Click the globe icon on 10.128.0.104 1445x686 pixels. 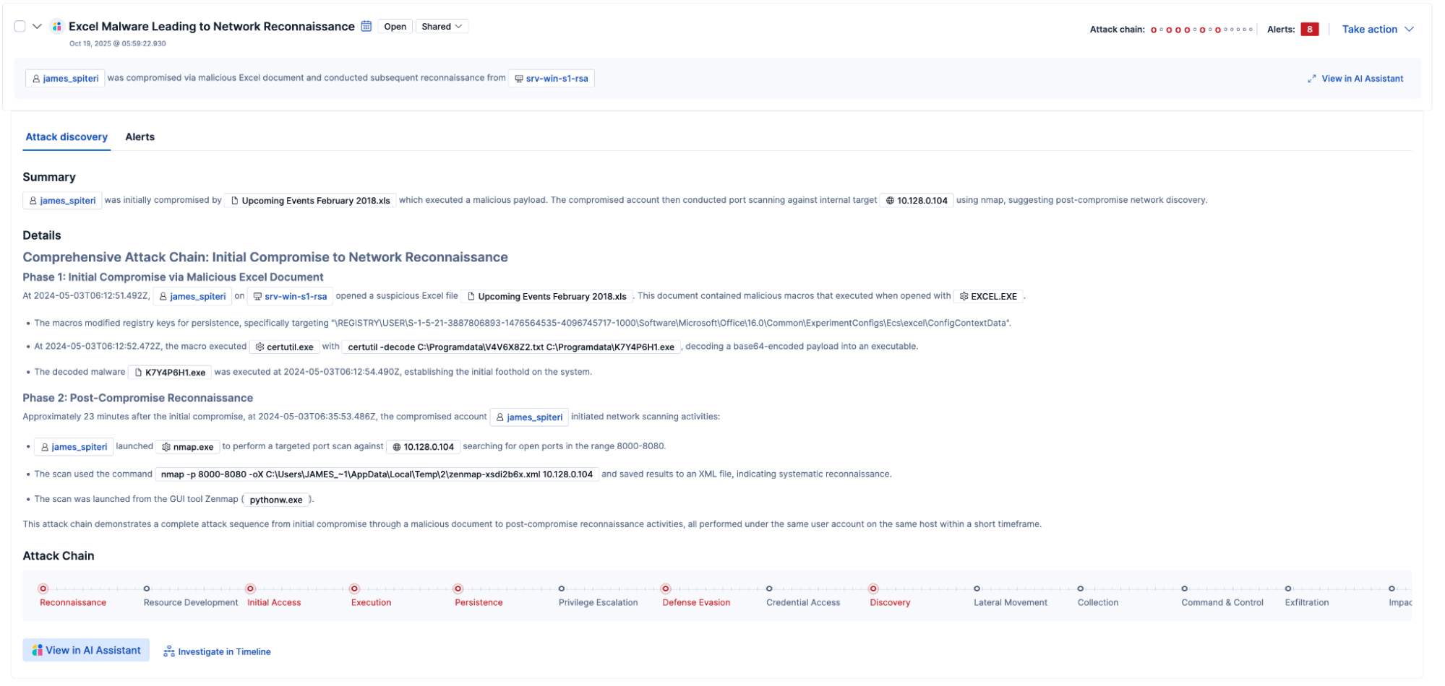[890, 200]
